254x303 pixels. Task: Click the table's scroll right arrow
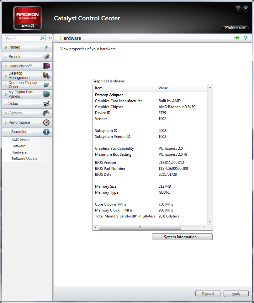click(x=204, y=227)
